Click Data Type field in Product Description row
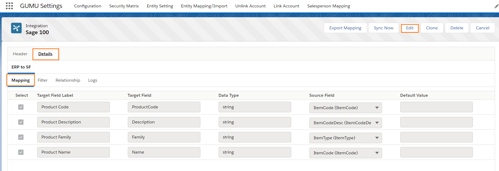Viewport: 499px width, 171px height. (255, 122)
